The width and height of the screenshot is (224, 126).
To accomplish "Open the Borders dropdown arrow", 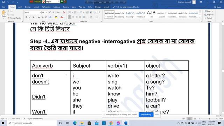I will click(x=99, y=17).
